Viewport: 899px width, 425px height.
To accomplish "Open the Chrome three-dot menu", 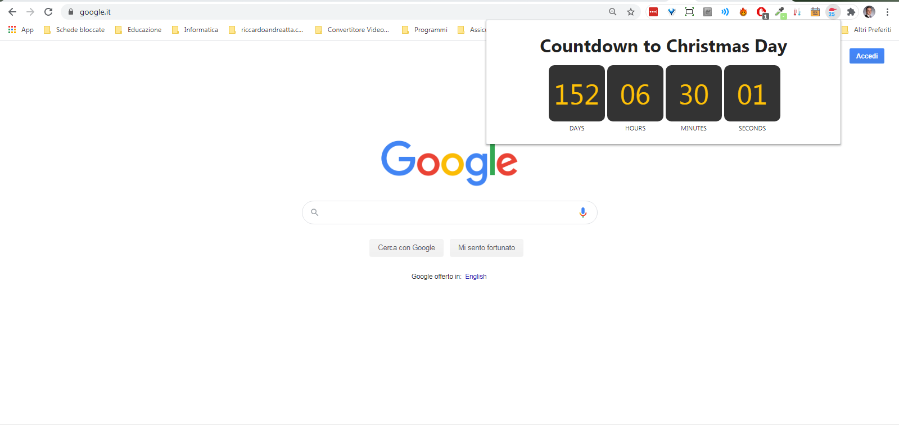I will pos(887,12).
